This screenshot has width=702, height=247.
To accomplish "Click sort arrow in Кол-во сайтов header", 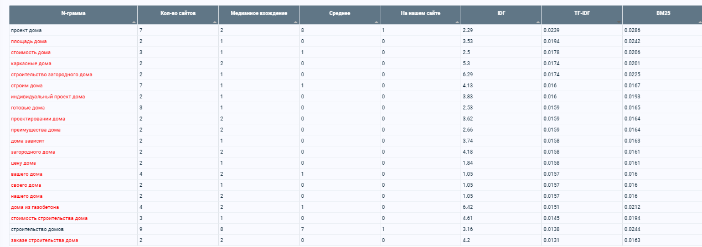I will pos(215,22).
